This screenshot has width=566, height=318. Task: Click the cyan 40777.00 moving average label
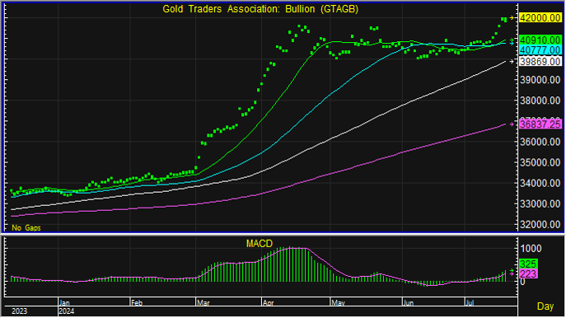(540, 49)
